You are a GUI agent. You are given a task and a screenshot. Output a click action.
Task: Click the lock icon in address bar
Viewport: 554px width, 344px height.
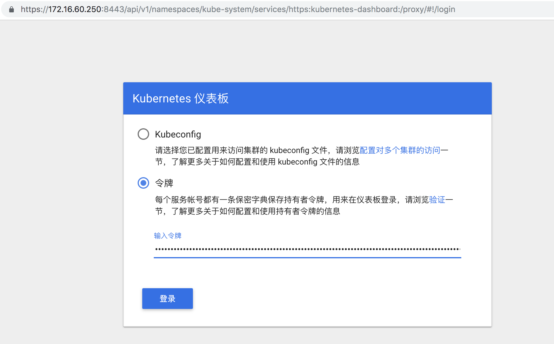(12, 9)
